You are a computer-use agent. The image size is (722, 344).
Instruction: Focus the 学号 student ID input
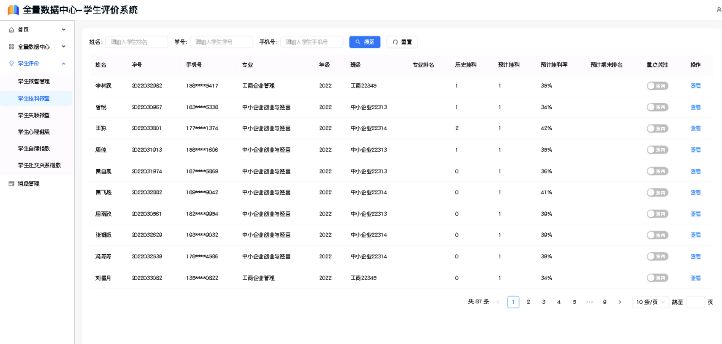click(x=221, y=42)
